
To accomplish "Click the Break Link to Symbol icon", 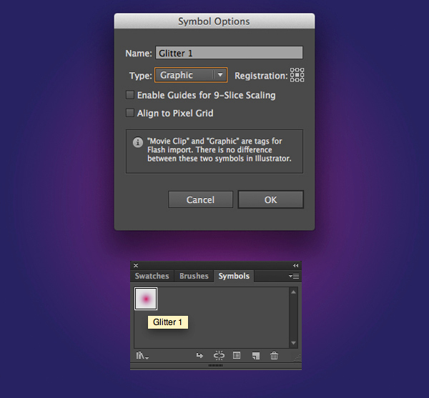I will [219, 355].
